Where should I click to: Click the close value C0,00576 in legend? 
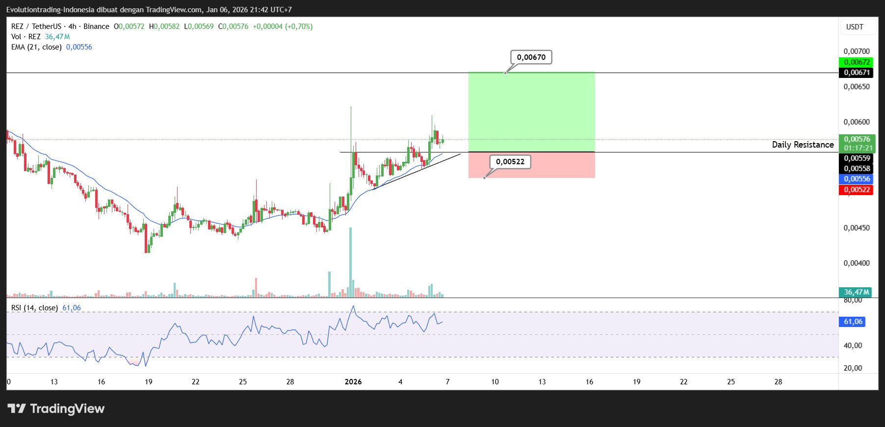233,26
